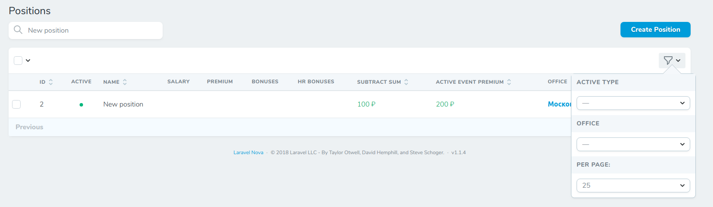Change the Per Page dropdown value
713x207 pixels.
pyautogui.click(x=633, y=186)
